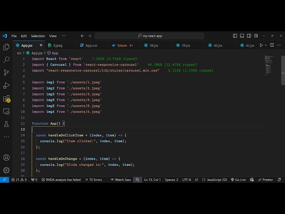
Task: Open the Selection menu
Action: click(38, 36)
